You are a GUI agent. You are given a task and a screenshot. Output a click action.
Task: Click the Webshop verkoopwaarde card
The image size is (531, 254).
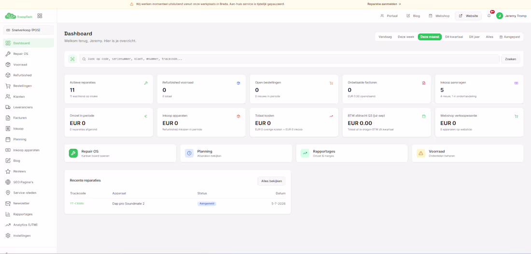(479, 122)
